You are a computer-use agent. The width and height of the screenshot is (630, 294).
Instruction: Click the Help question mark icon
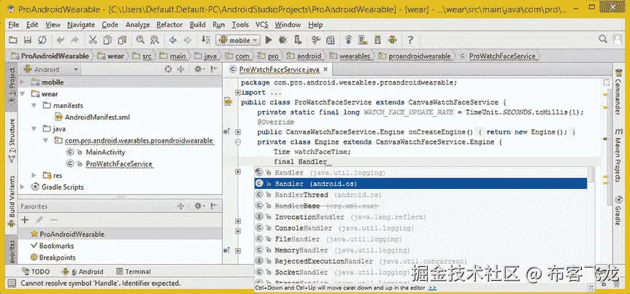(410, 40)
